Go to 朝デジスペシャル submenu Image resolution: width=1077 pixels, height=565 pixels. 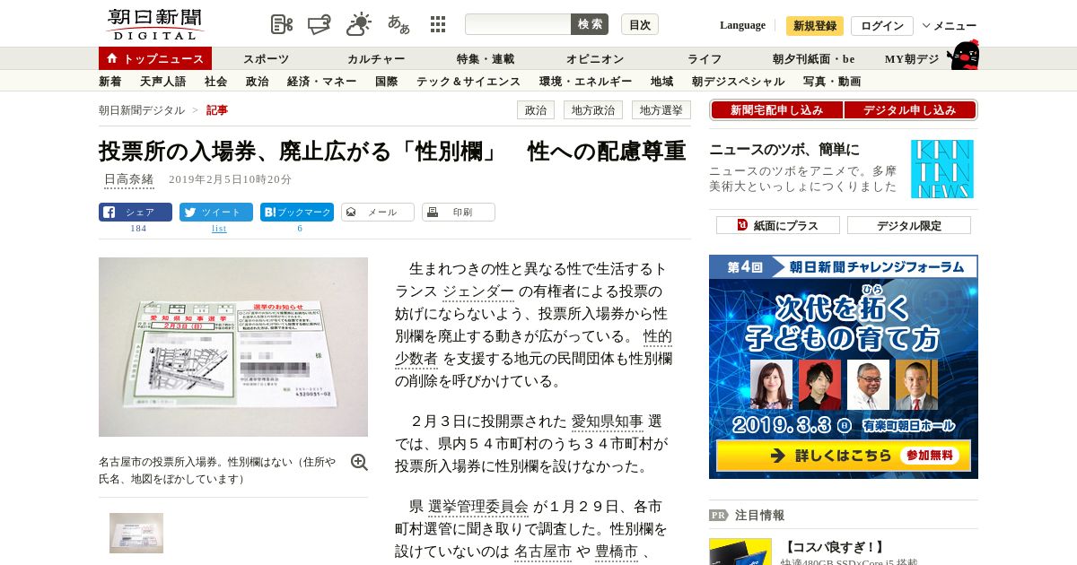739,82
